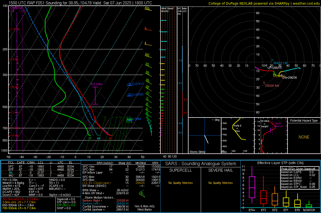The image size is (321, 213).
Task: Click the SARS - Sounding Analogue System title
Action: pyautogui.click(x=200, y=164)
